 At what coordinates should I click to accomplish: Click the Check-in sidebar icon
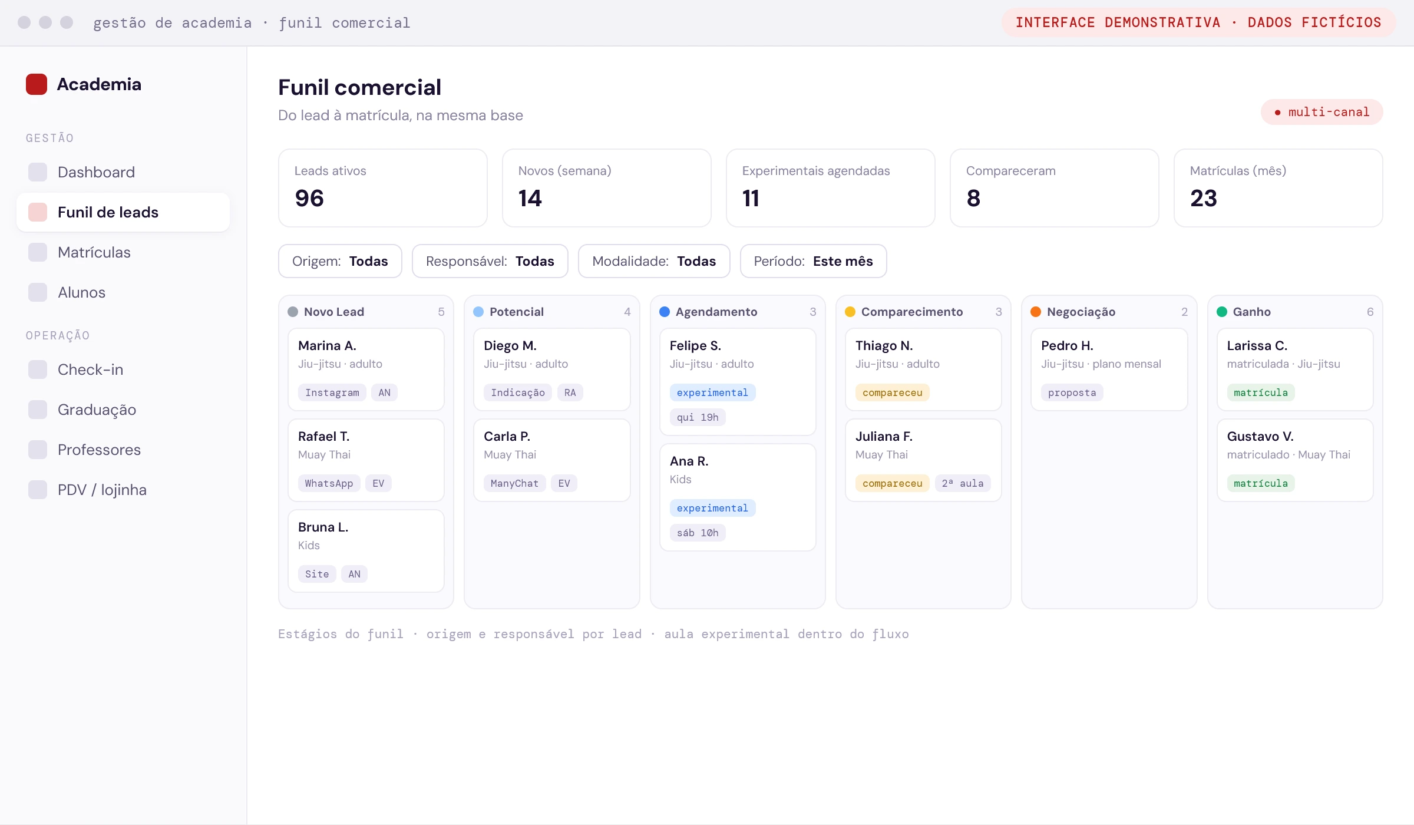pyautogui.click(x=38, y=369)
